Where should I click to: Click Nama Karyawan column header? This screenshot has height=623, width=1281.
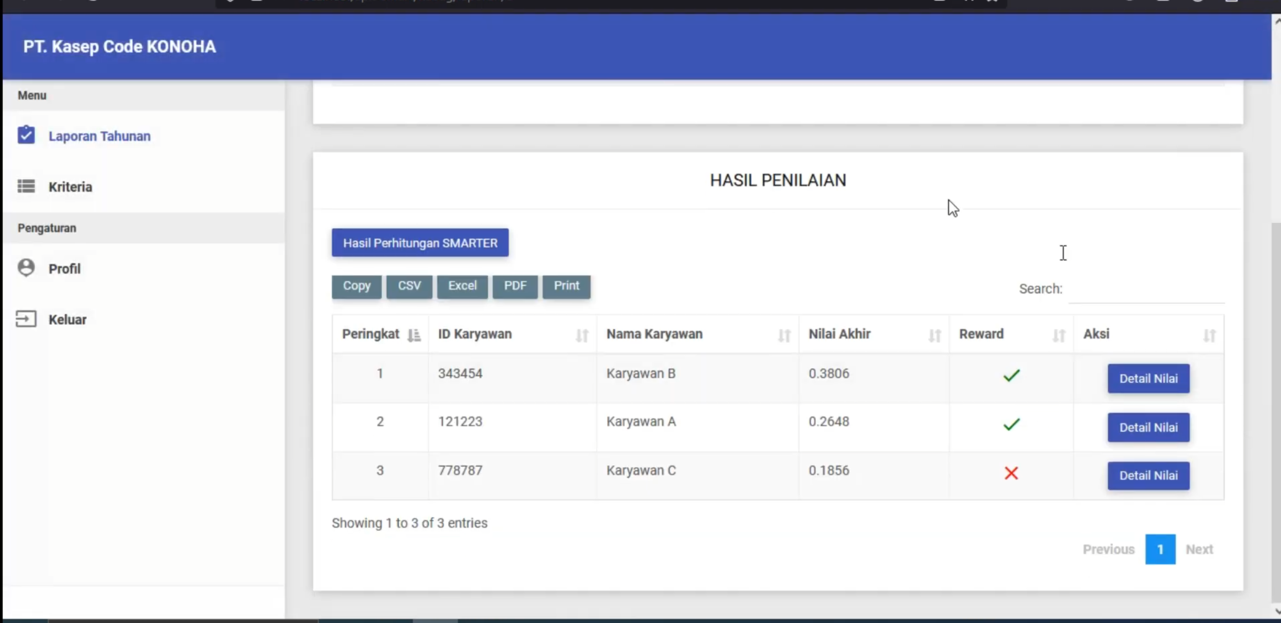(697, 334)
